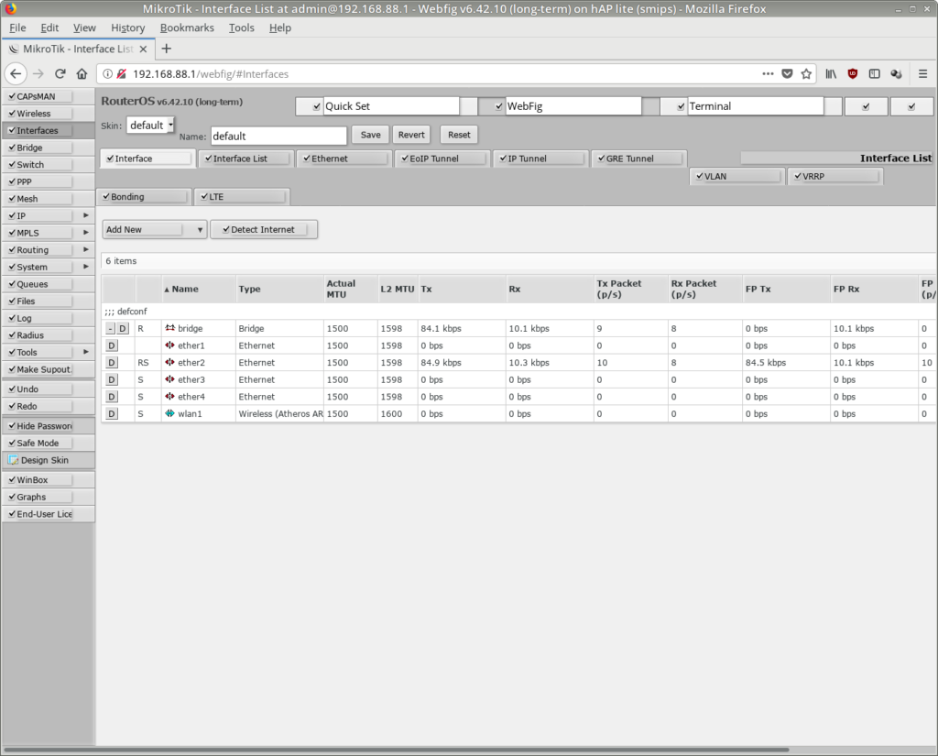
Task: Show site information in the address bar
Action: coord(107,73)
